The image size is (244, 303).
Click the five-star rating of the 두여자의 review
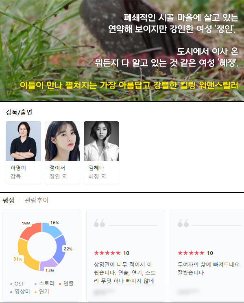click(x=191, y=253)
